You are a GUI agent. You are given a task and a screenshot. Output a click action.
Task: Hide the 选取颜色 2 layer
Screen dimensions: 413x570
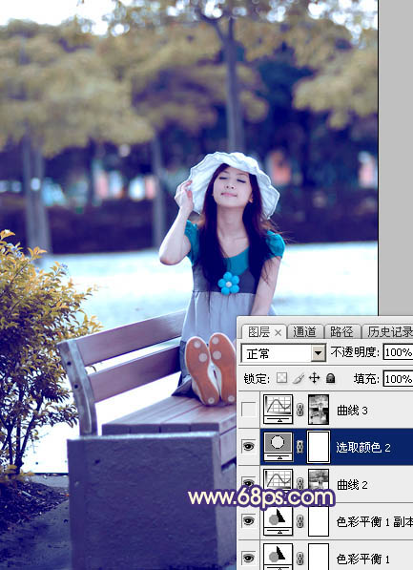[248, 447]
